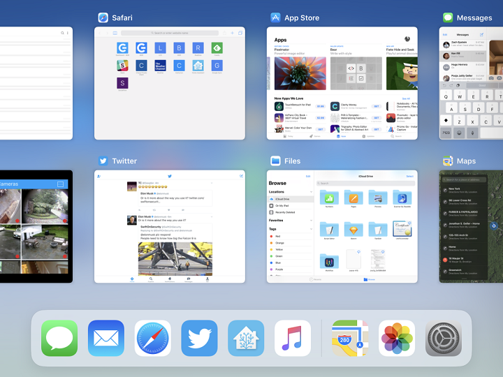Launch Mail from the dock
This screenshot has width=503, height=377.
tap(106, 338)
